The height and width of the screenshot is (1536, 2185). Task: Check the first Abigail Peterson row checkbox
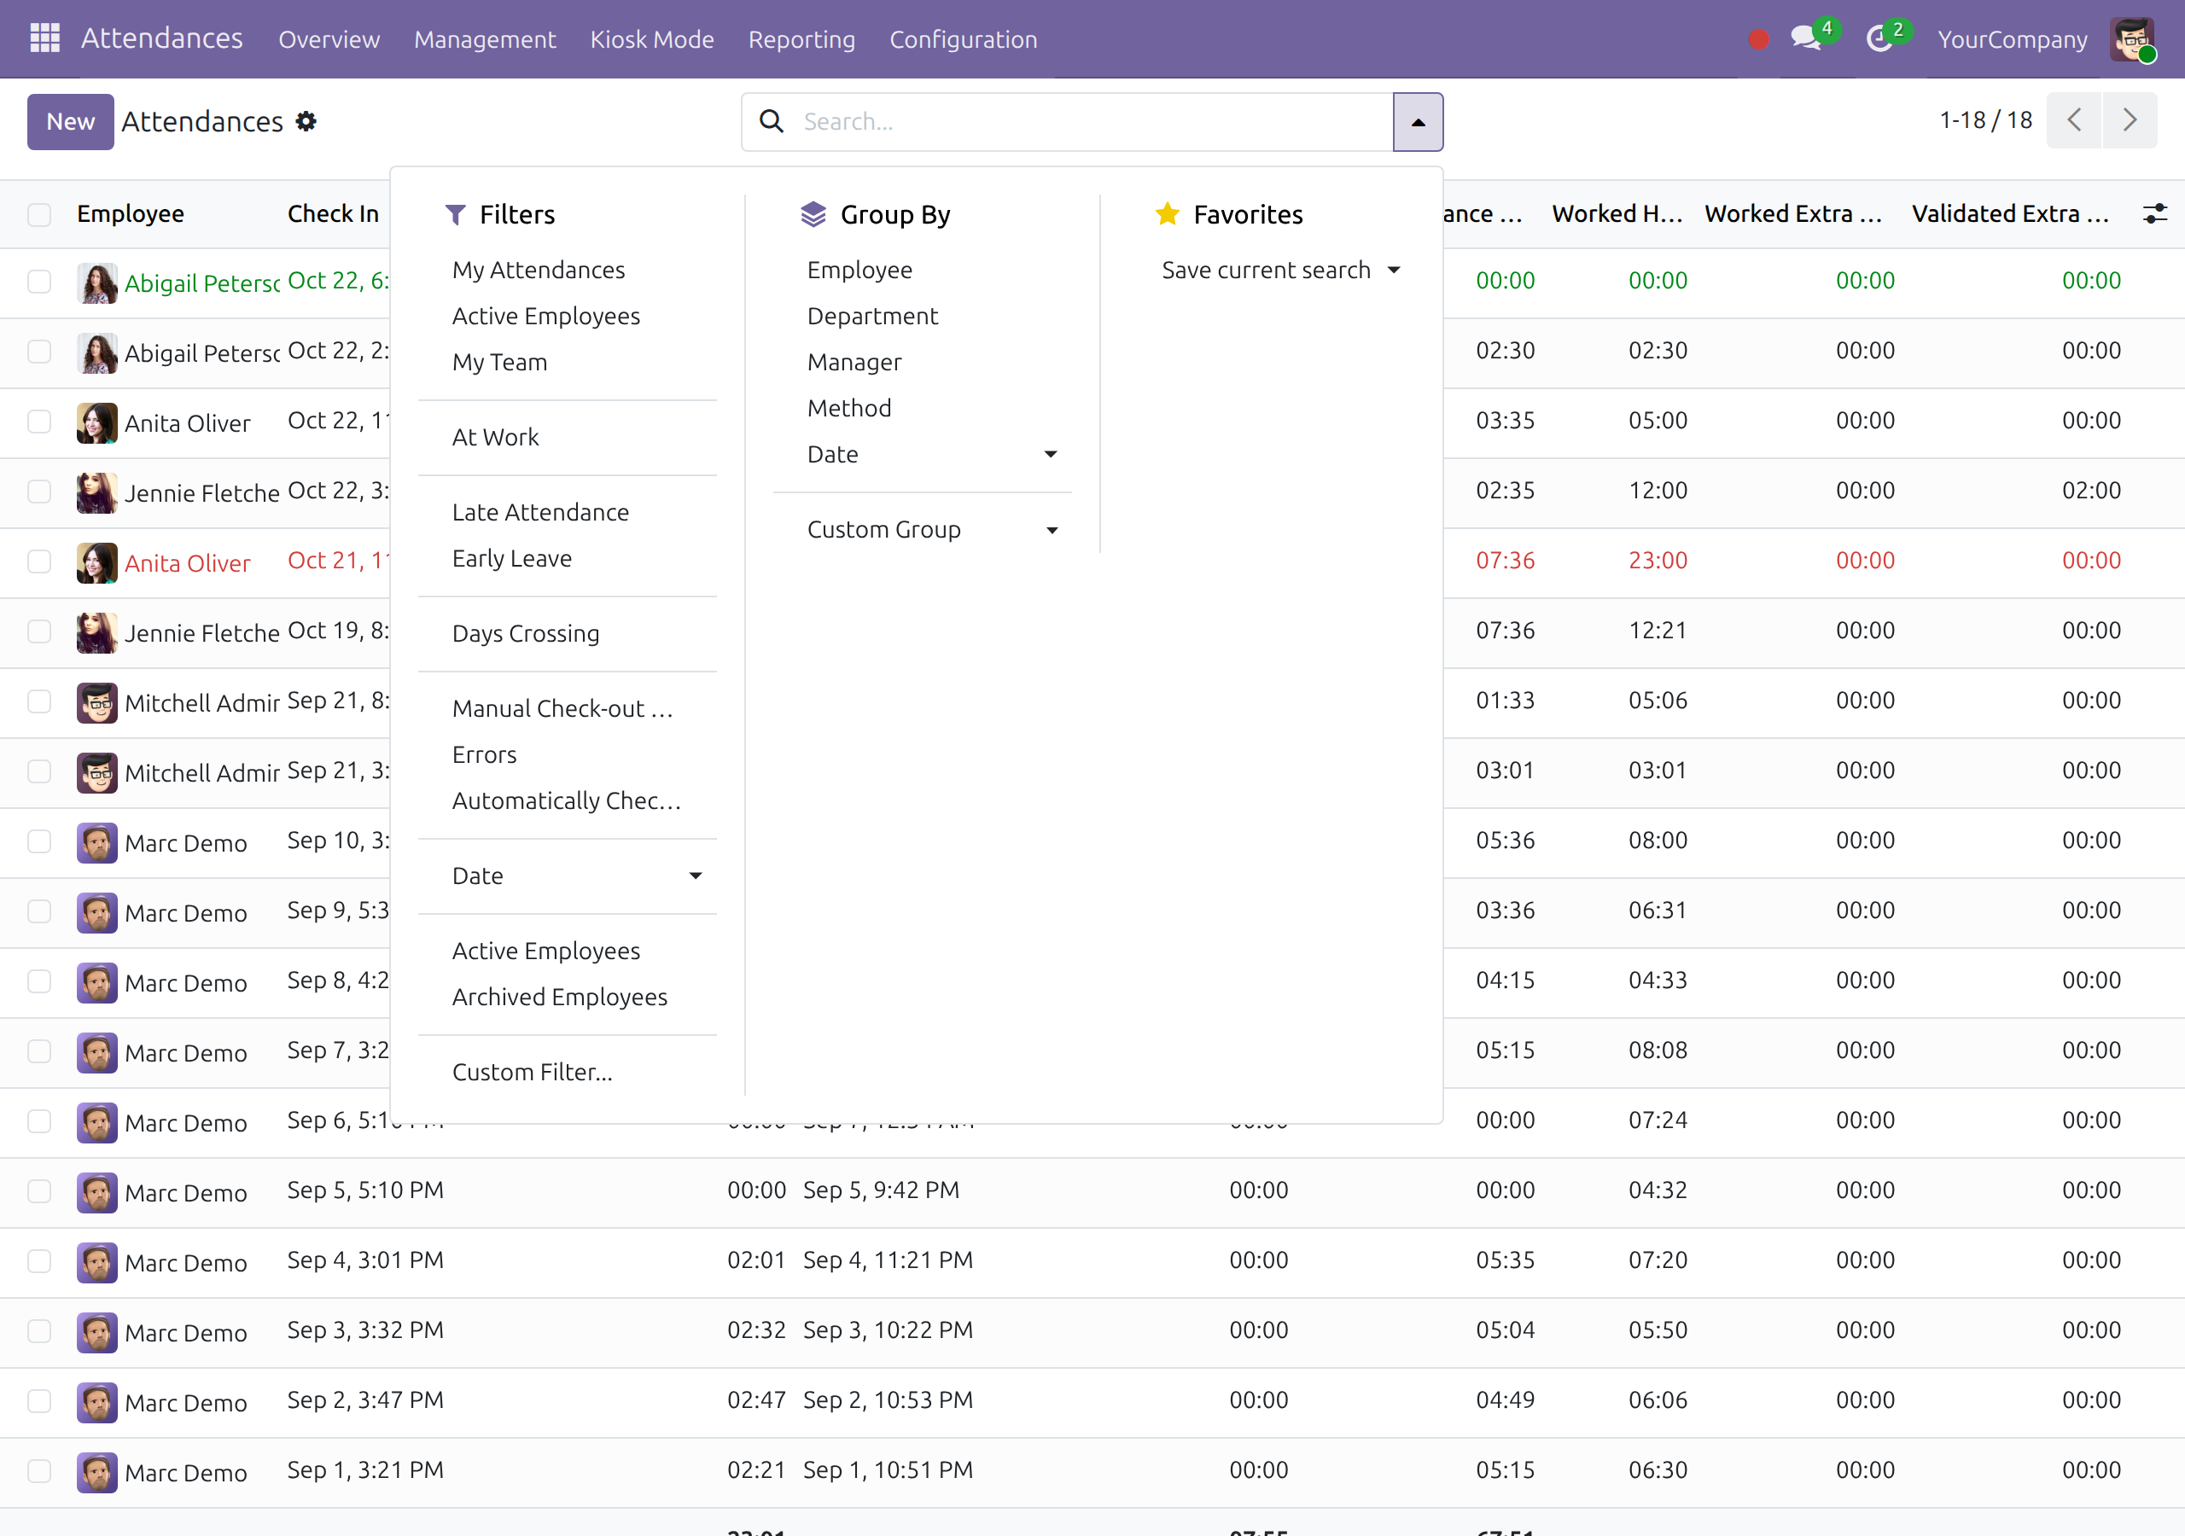pyautogui.click(x=39, y=282)
